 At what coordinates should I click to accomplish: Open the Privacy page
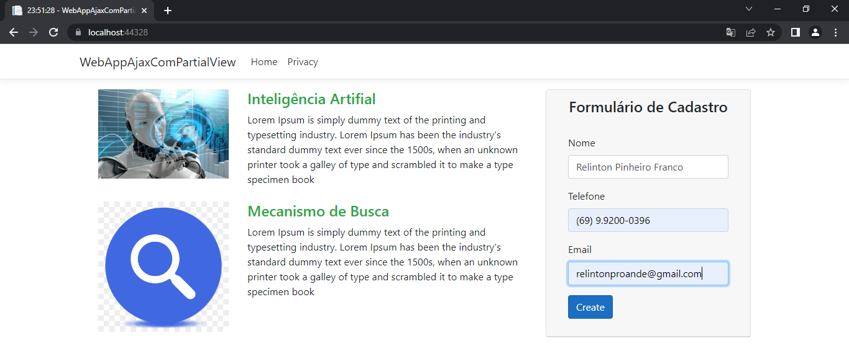(x=302, y=61)
